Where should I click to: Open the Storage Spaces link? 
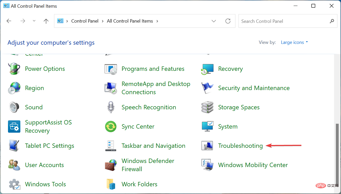pos(239,107)
